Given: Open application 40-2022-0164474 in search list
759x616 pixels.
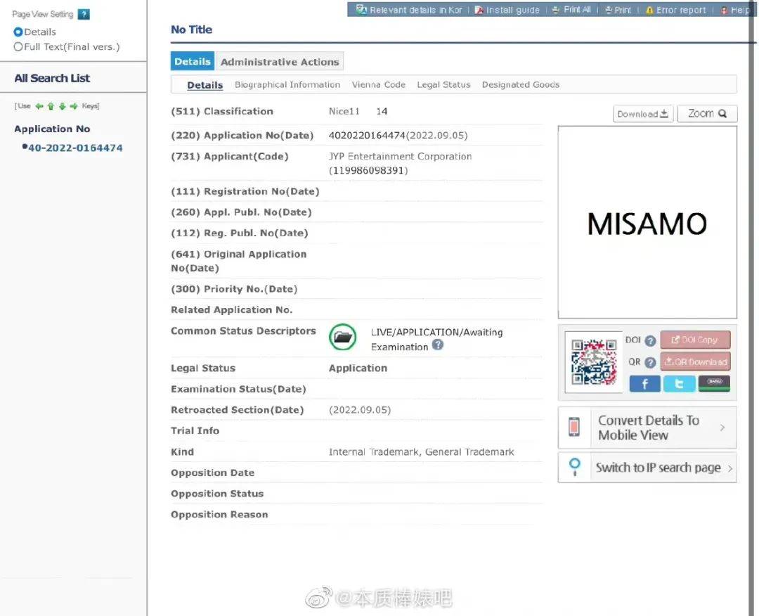Looking at the screenshot, I should pyautogui.click(x=75, y=148).
